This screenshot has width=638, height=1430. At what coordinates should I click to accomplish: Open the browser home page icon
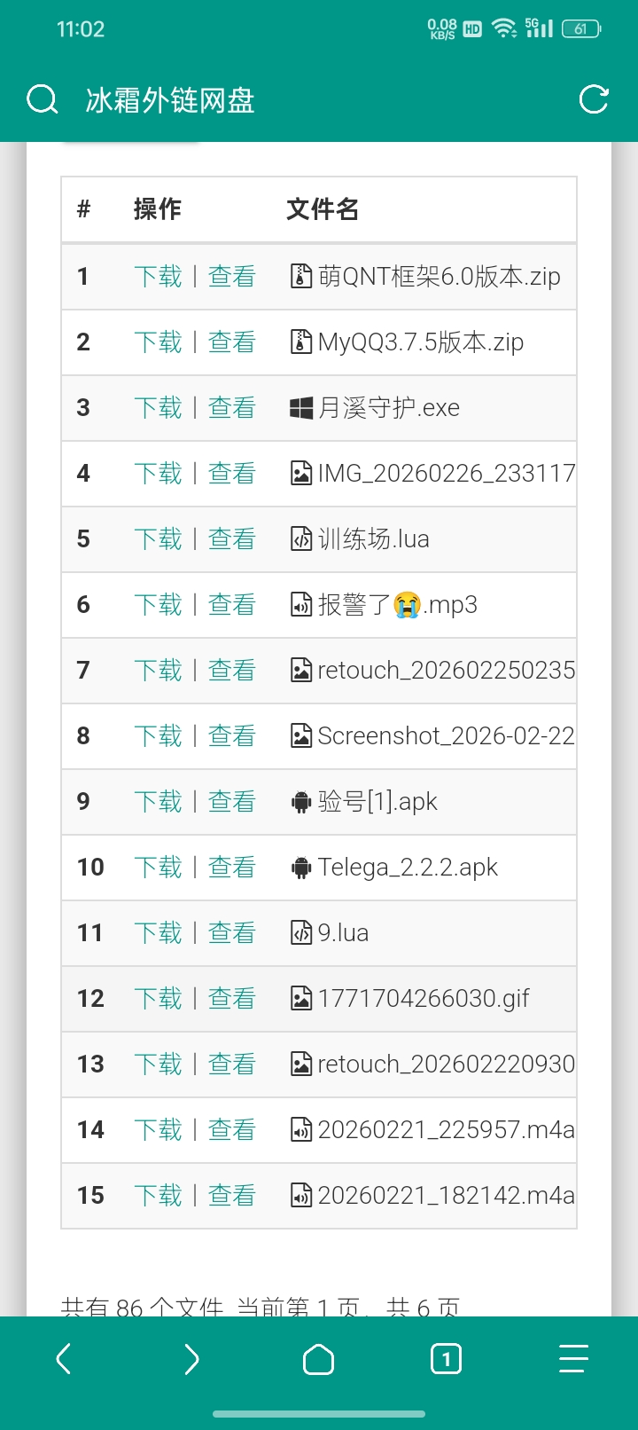click(318, 1359)
